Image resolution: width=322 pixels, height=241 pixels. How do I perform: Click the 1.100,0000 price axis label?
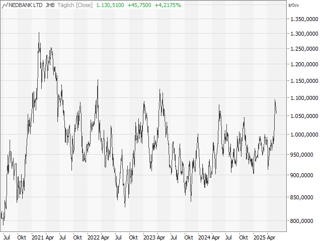(x=304, y=98)
